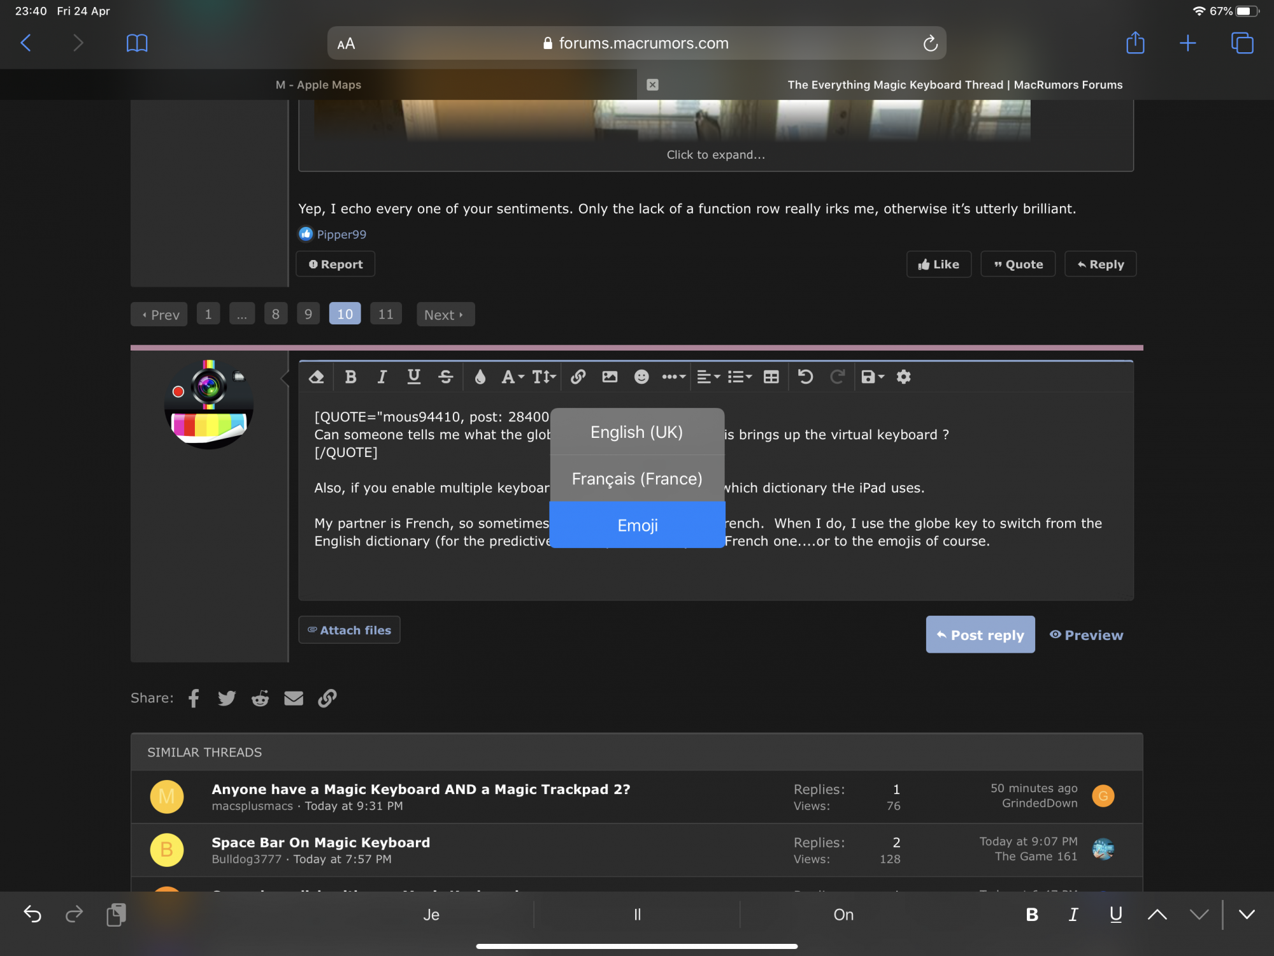Select Français (France) keyboard option
The height and width of the screenshot is (956, 1274).
tap(637, 479)
